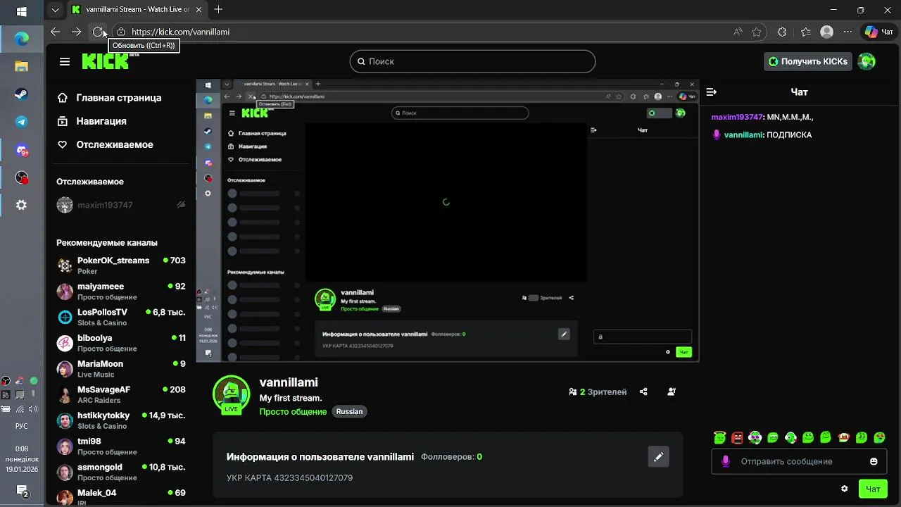The height and width of the screenshot is (507, 901).
Task: Click the red-caped green emote
Action: pos(844,437)
